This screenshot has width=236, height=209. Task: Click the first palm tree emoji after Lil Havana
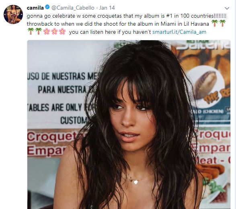pyautogui.click(x=215, y=23)
